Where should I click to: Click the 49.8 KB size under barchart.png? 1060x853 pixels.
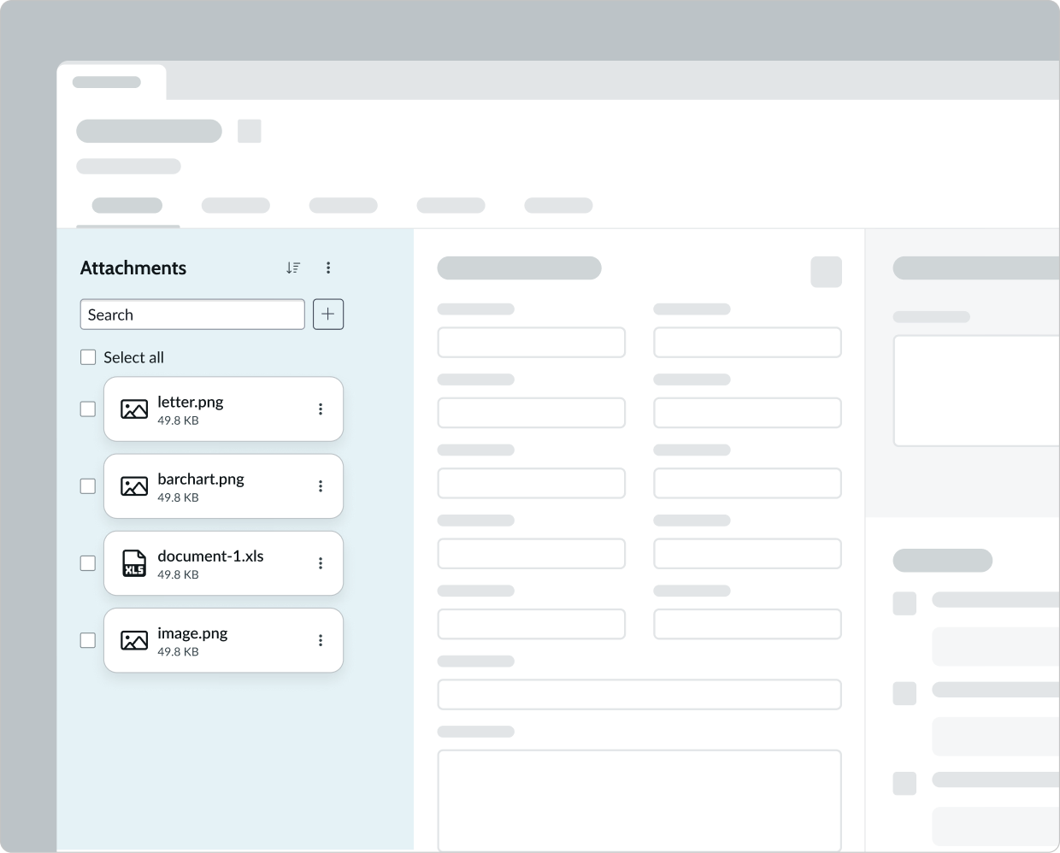click(x=178, y=497)
